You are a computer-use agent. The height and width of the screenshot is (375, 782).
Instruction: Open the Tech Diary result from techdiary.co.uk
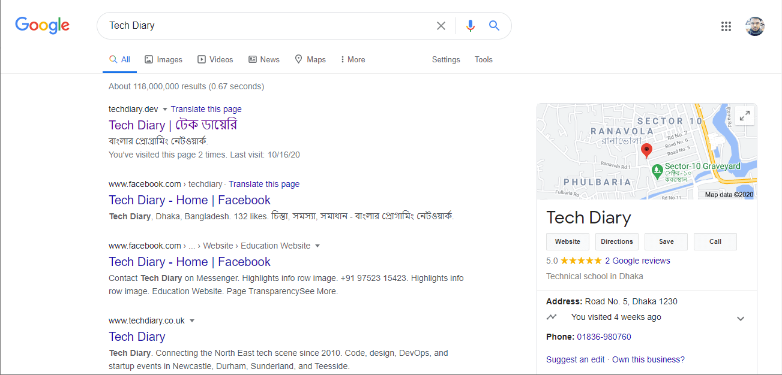tap(137, 337)
